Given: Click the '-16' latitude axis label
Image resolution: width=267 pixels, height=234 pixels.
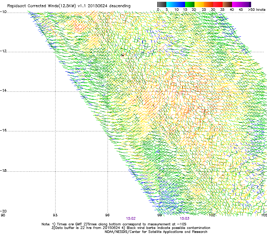Looking at the screenshot, I should click(x=3, y=130).
